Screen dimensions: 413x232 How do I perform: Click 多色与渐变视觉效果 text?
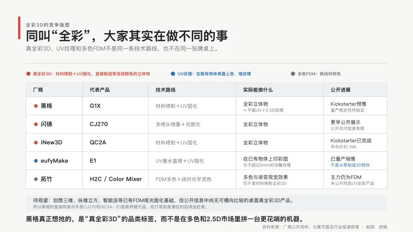(x=265, y=177)
